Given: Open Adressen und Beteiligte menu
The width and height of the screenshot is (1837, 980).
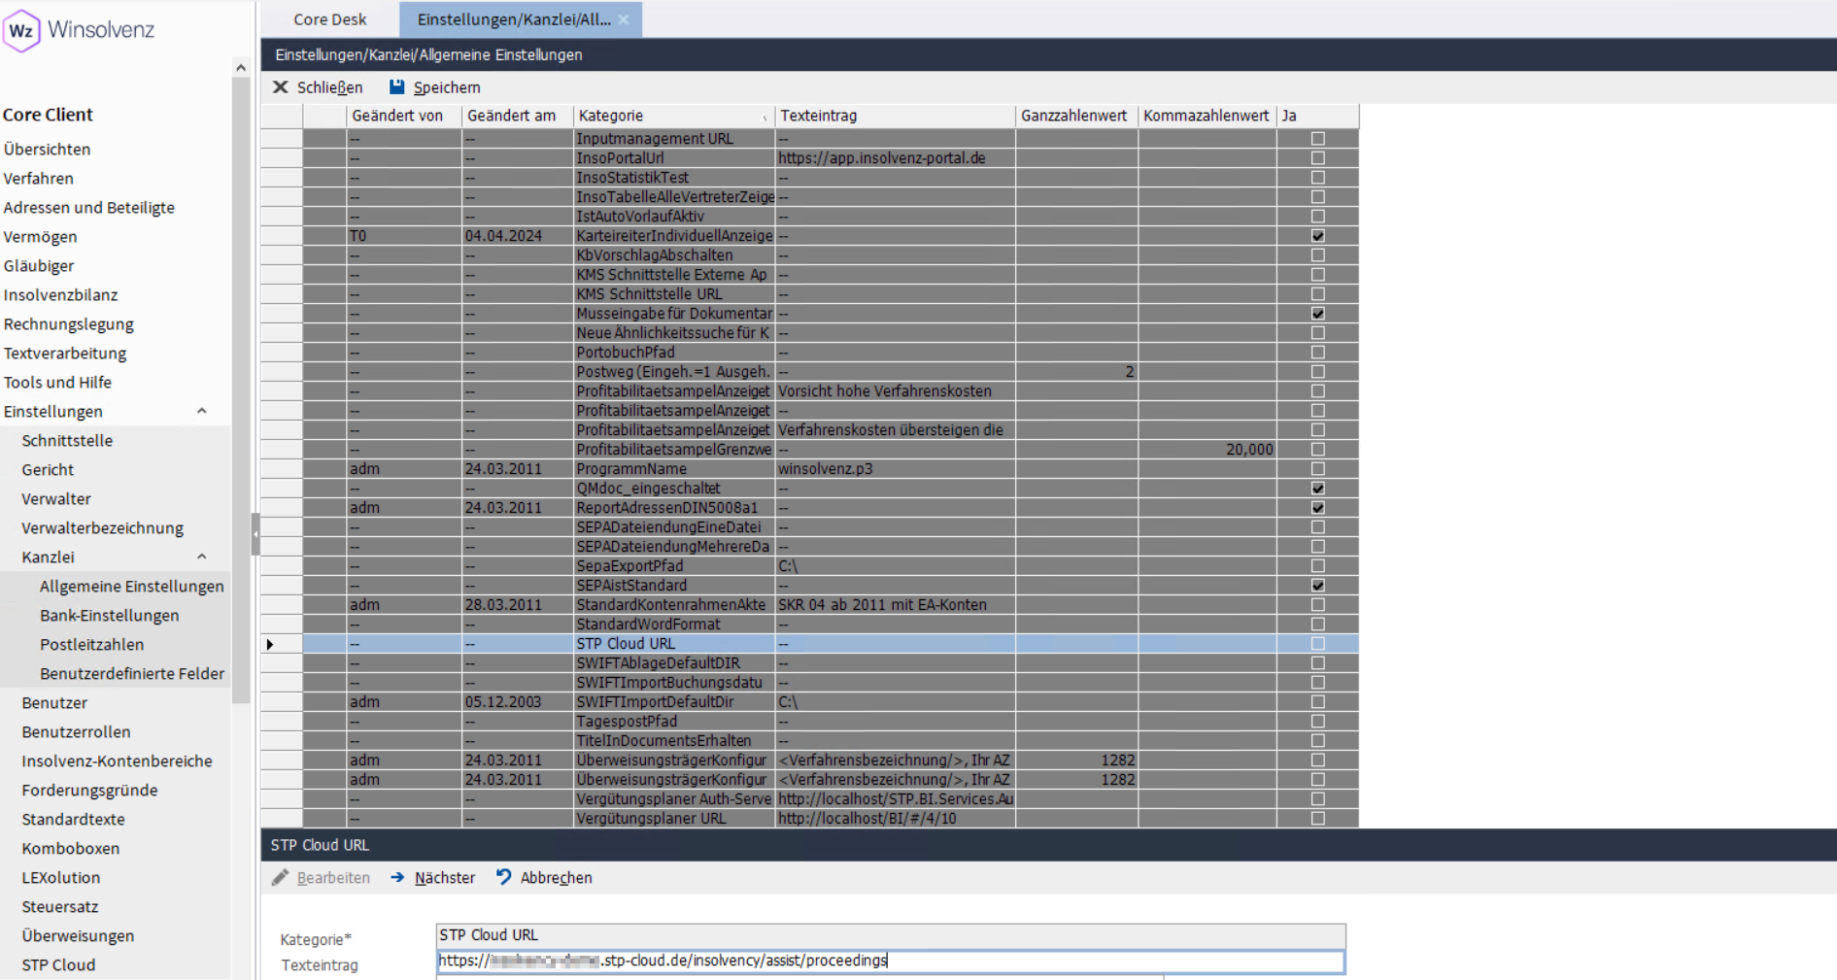Looking at the screenshot, I should (89, 208).
